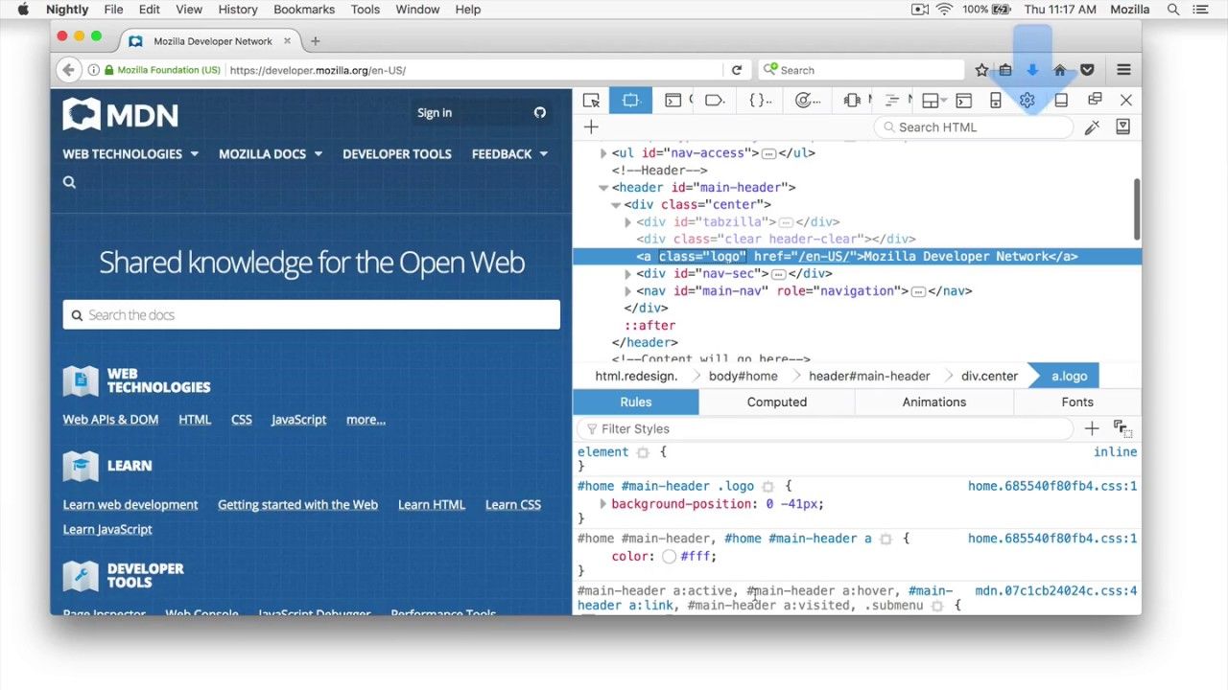Toggle the split console button

point(964,101)
